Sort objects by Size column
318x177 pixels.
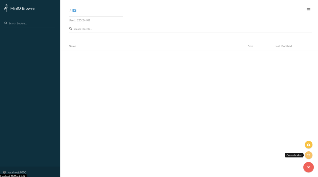pyautogui.click(x=250, y=46)
